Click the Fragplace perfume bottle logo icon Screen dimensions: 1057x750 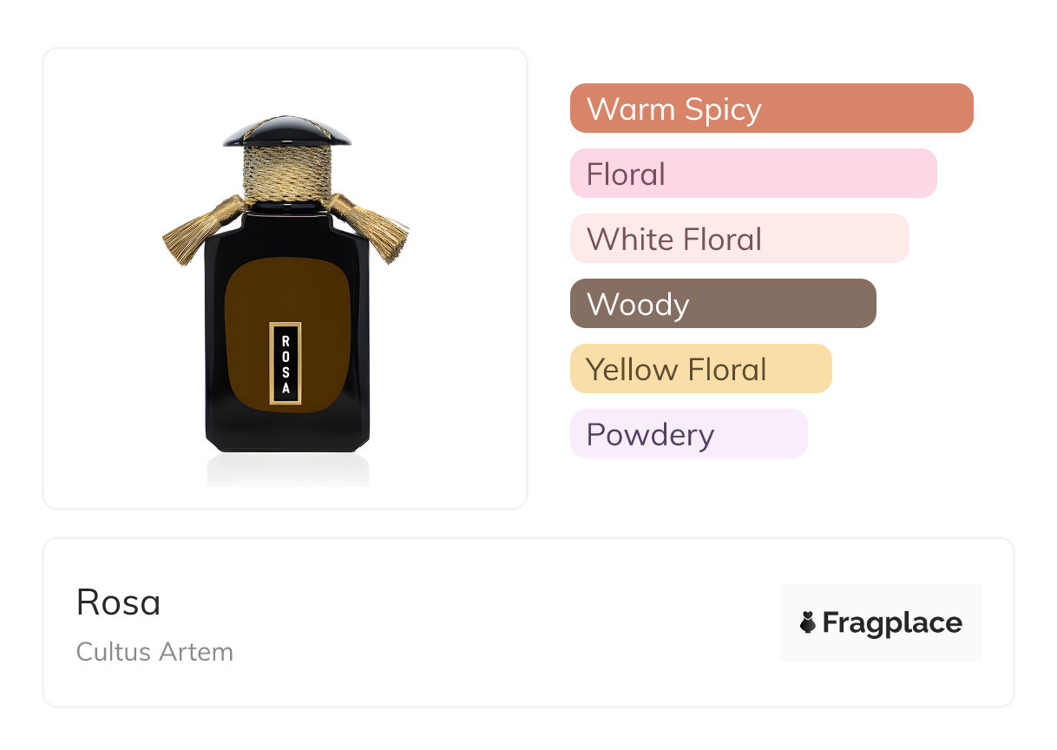(x=808, y=622)
